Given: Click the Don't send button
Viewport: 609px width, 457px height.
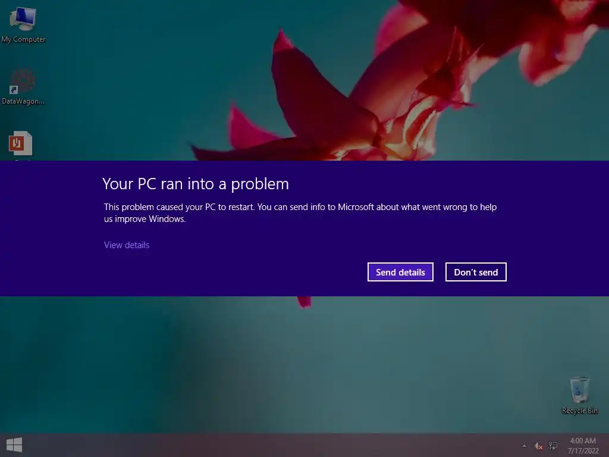Looking at the screenshot, I should coord(476,272).
